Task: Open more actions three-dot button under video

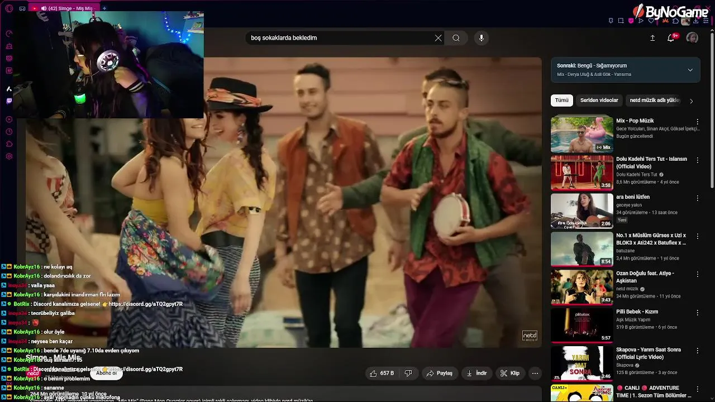Action: (535, 373)
